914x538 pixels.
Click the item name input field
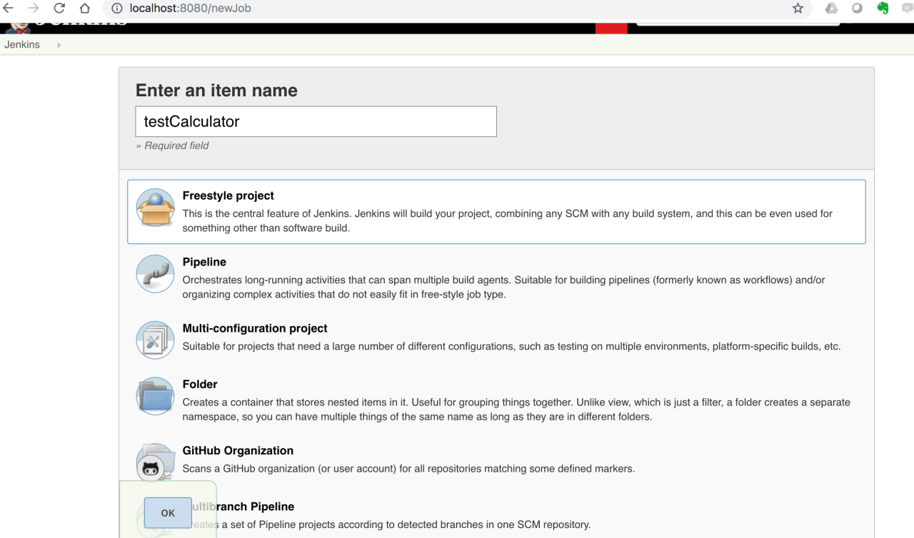(316, 121)
